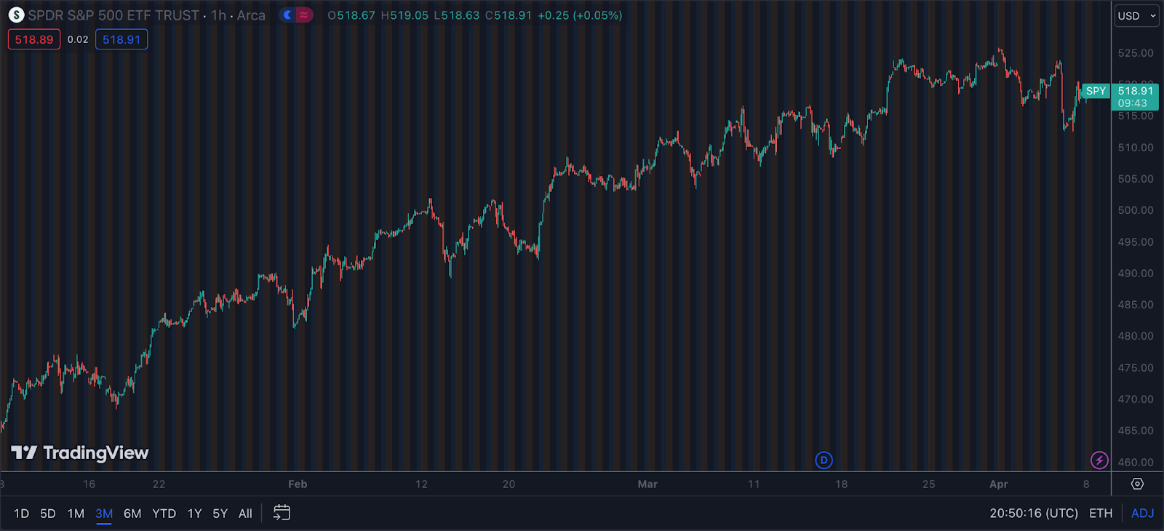Click the SPDR S&P 500 symbol logo icon
The width and height of the screenshot is (1164, 531).
point(16,15)
